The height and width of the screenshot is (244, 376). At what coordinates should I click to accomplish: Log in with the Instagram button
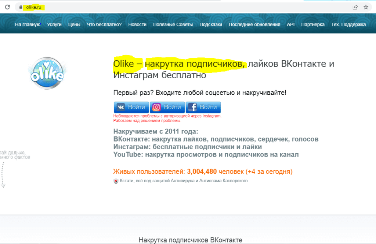coord(167,107)
